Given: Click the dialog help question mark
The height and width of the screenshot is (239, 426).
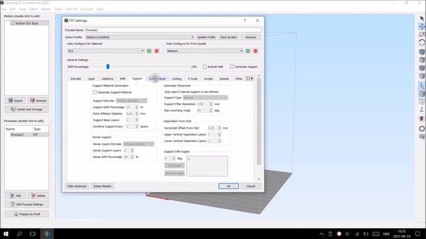Looking at the screenshot, I should coord(244,21).
